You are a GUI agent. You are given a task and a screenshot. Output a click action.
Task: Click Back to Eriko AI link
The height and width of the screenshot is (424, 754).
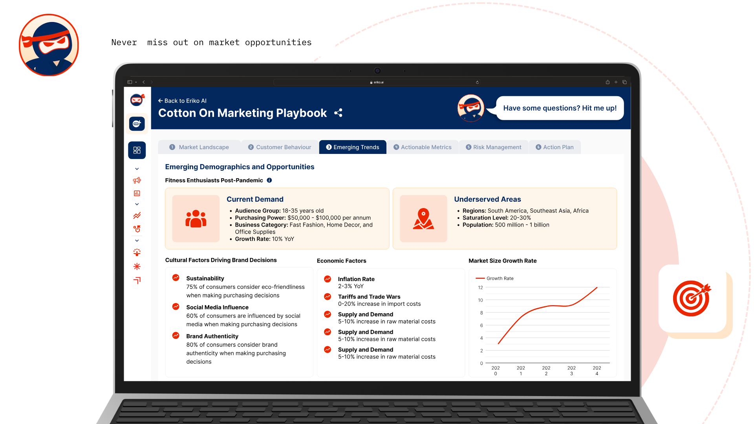tap(182, 101)
